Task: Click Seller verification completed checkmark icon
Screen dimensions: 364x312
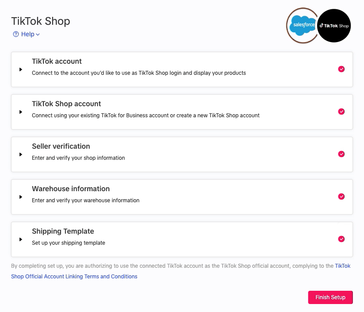Action: click(341, 154)
